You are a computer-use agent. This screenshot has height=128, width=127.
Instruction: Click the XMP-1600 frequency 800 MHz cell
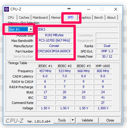(x=103, y=71)
